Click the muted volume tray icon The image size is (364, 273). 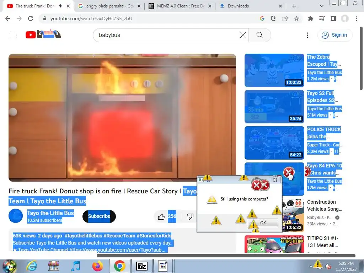pyautogui.click(x=328, y=267)
